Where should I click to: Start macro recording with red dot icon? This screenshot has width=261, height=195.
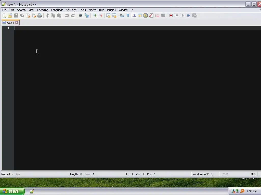pos(171,15)
